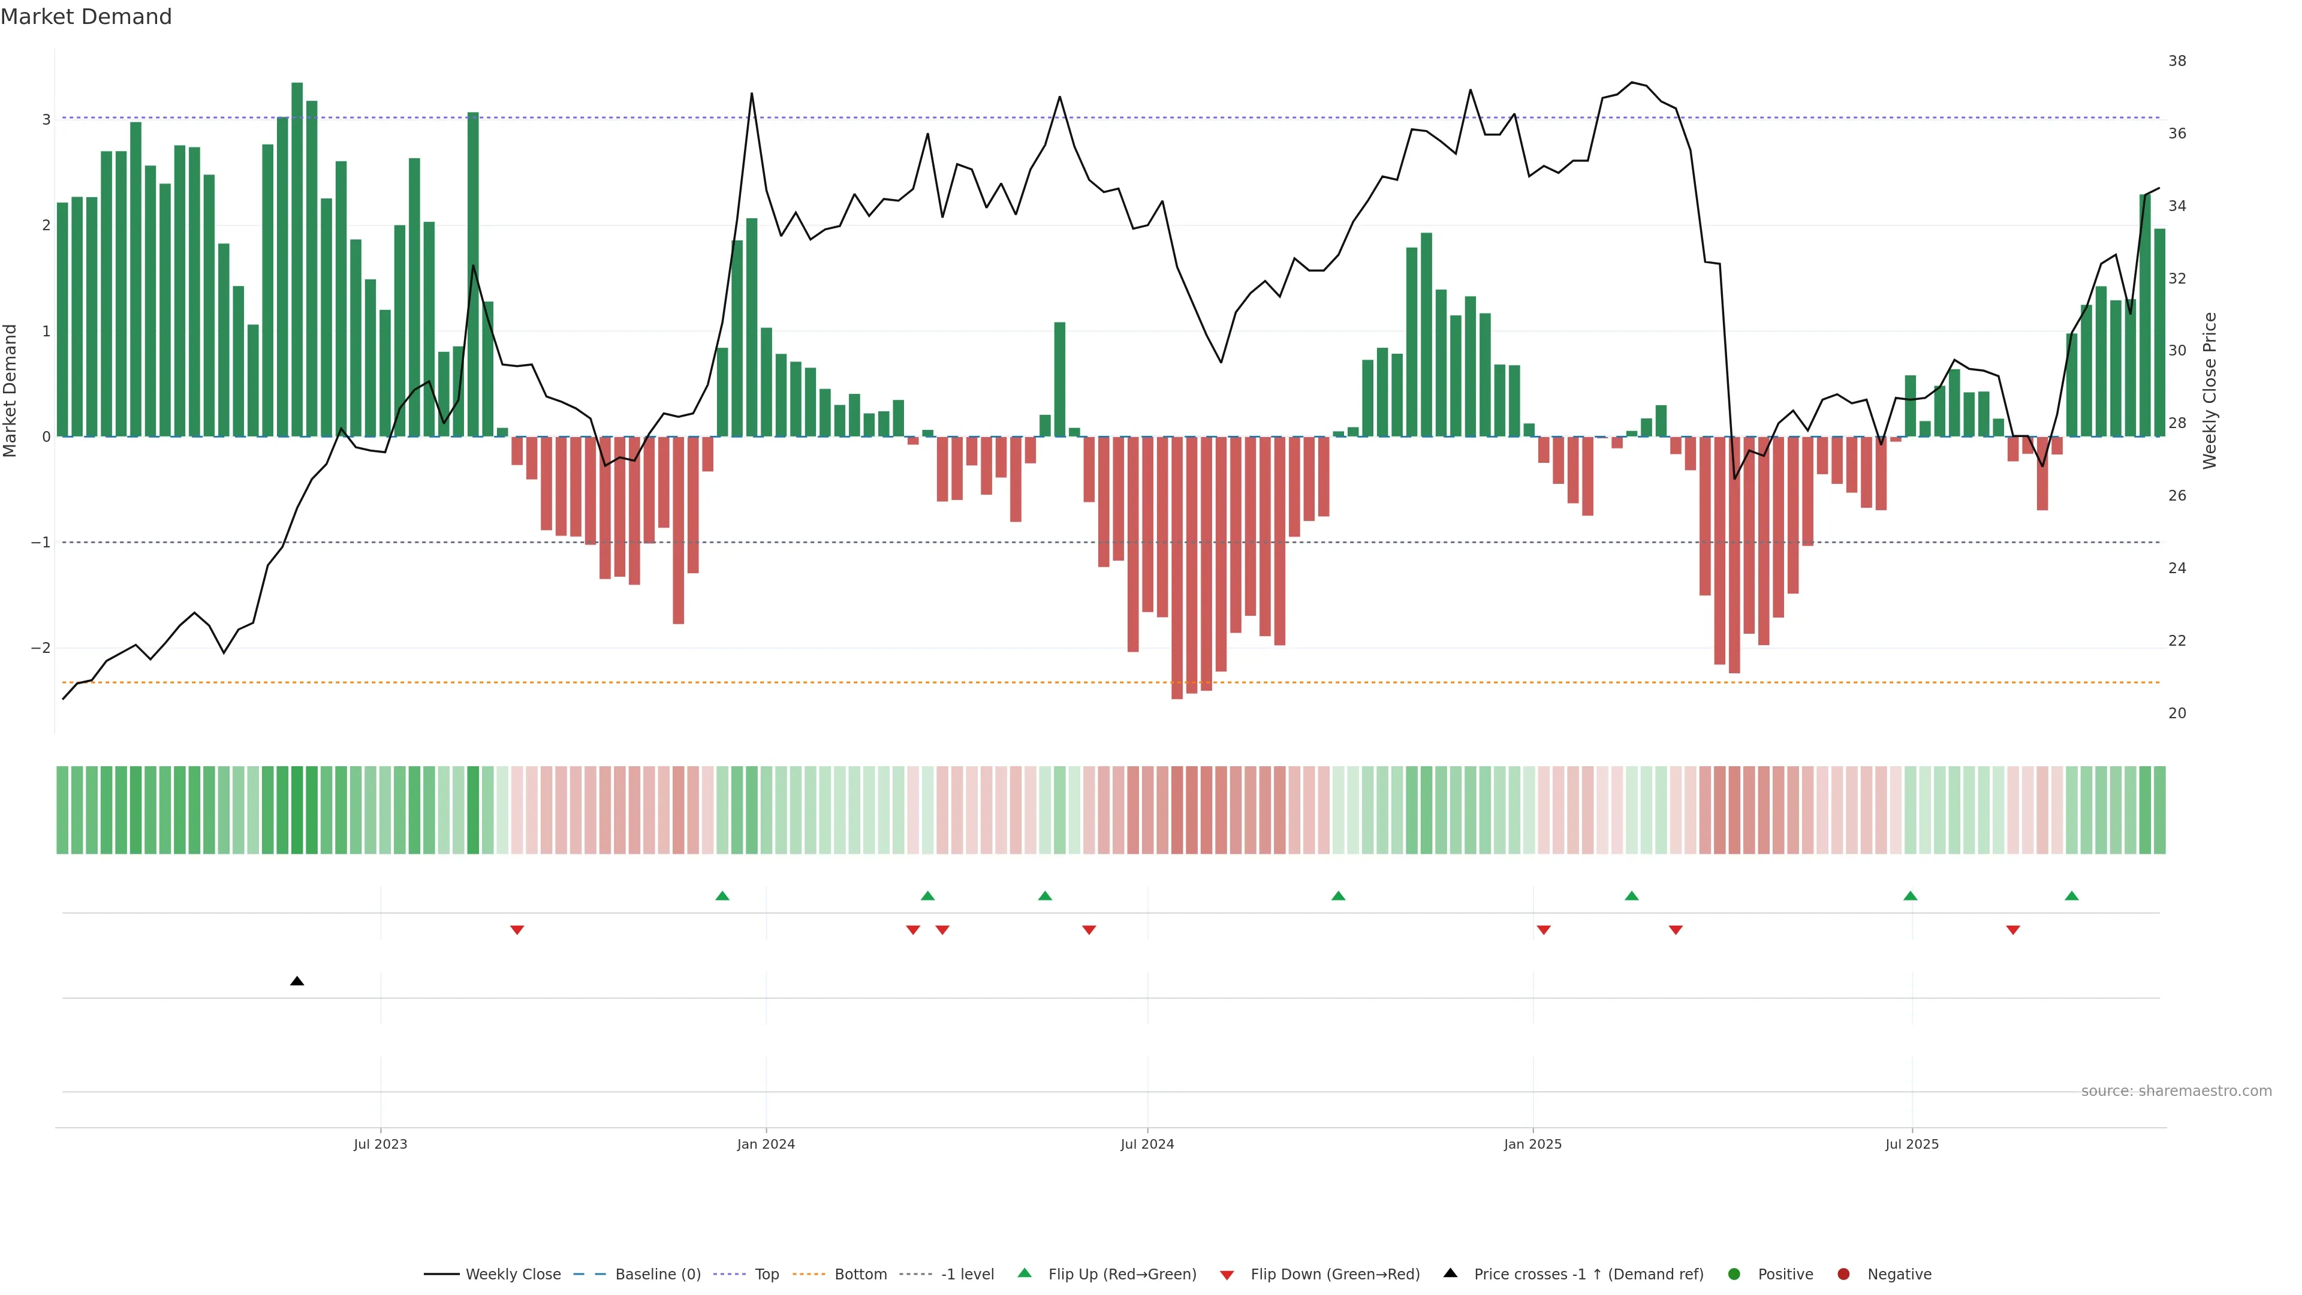The height and width of the screenshot is (1295, 2302).
Task: Click the Jan 2024 x-axis label
Action: pyautogui.click(x=766, y=1144)
